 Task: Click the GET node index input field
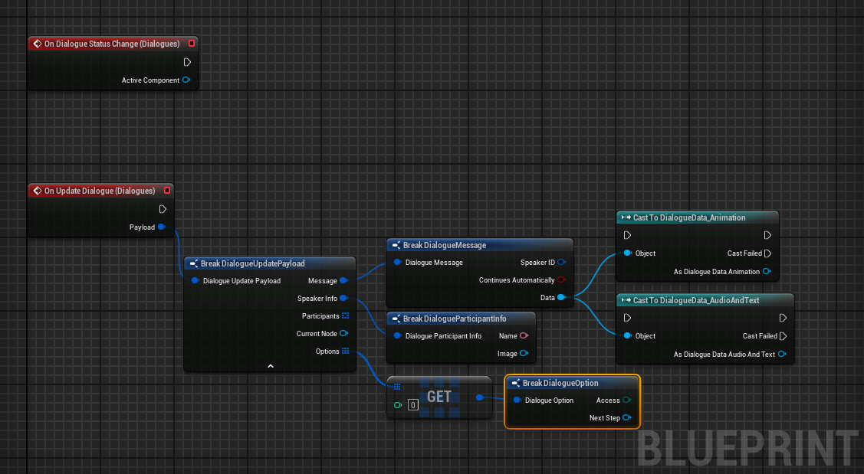click(413, 404)
